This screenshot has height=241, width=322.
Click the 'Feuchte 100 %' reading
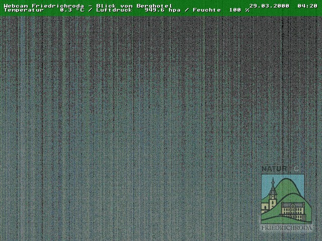[x=221, y=10]
